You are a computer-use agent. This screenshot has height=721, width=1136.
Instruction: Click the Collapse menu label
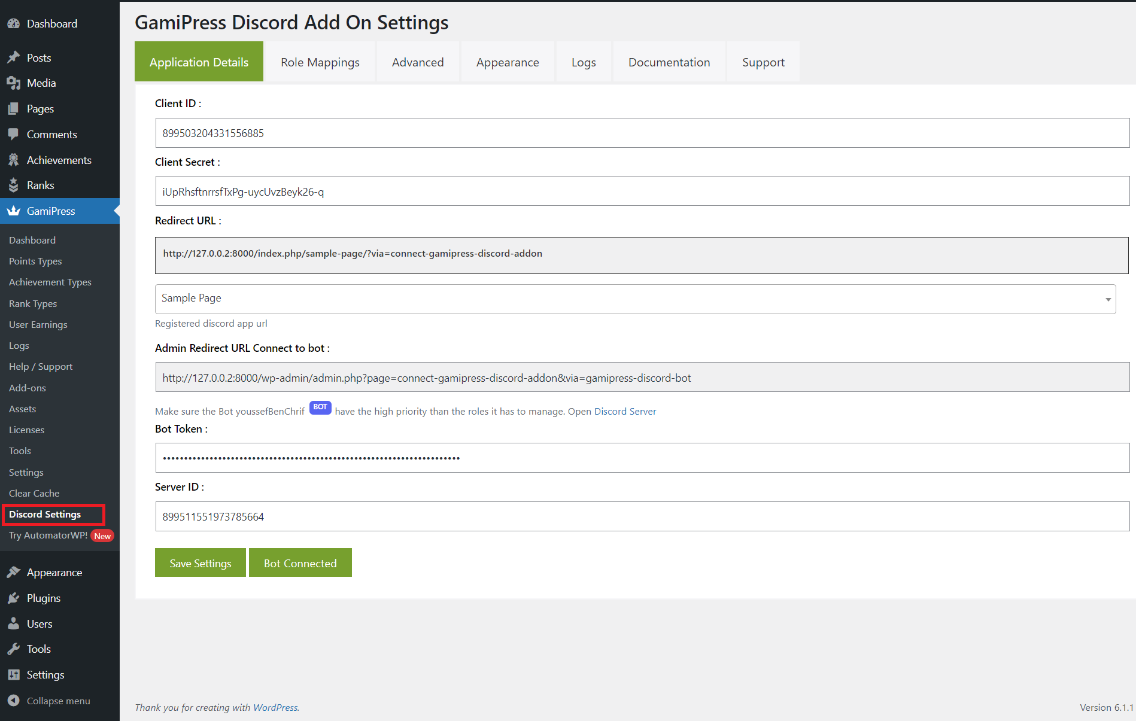tap(59, 701)
